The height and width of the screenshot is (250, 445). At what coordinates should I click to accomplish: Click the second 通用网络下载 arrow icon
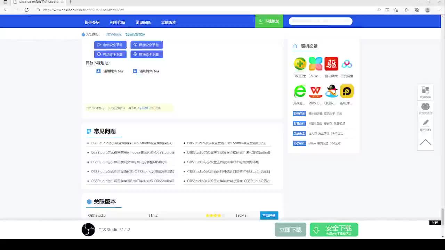(135, 71)
